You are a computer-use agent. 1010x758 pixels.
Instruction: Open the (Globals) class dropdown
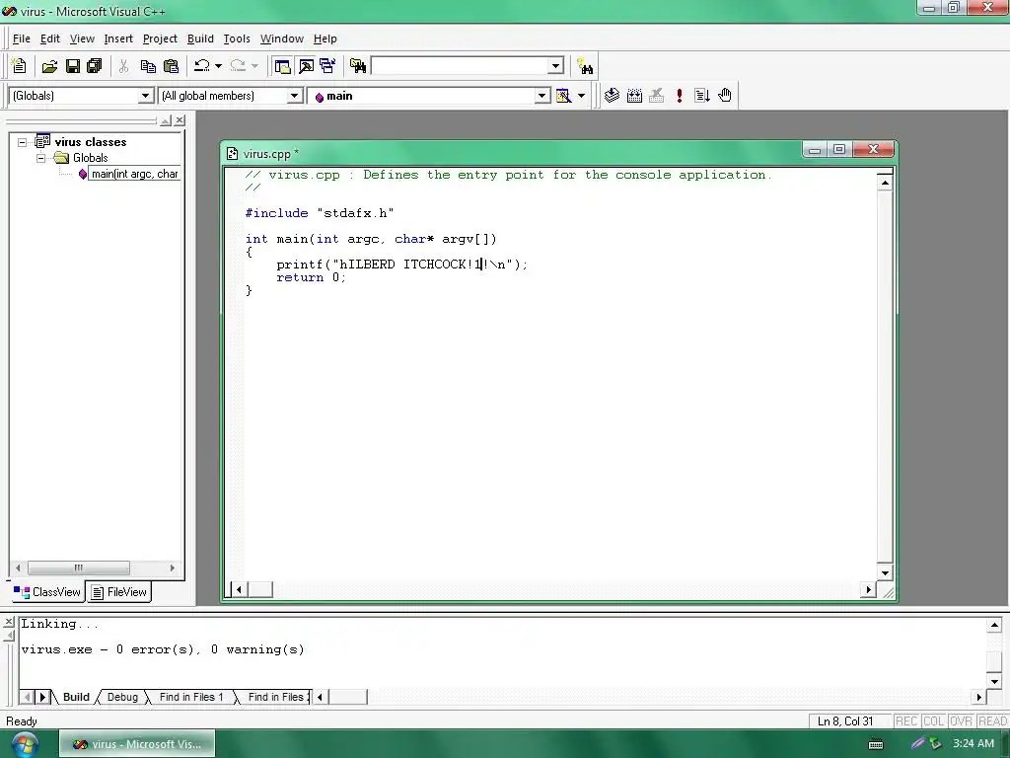pos(146,96)
